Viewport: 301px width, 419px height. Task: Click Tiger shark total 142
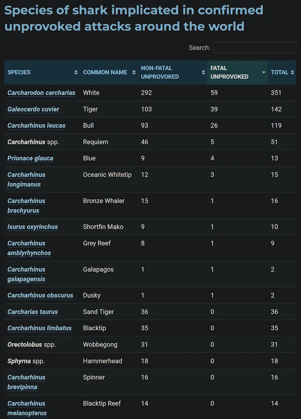point(276,109)
